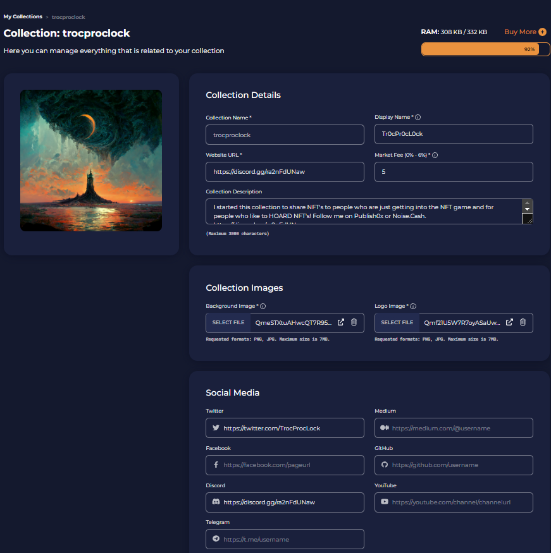Viewport: 551px width, 553px height.
Task: Click the YouTube icon
Action: coord(385,502)
